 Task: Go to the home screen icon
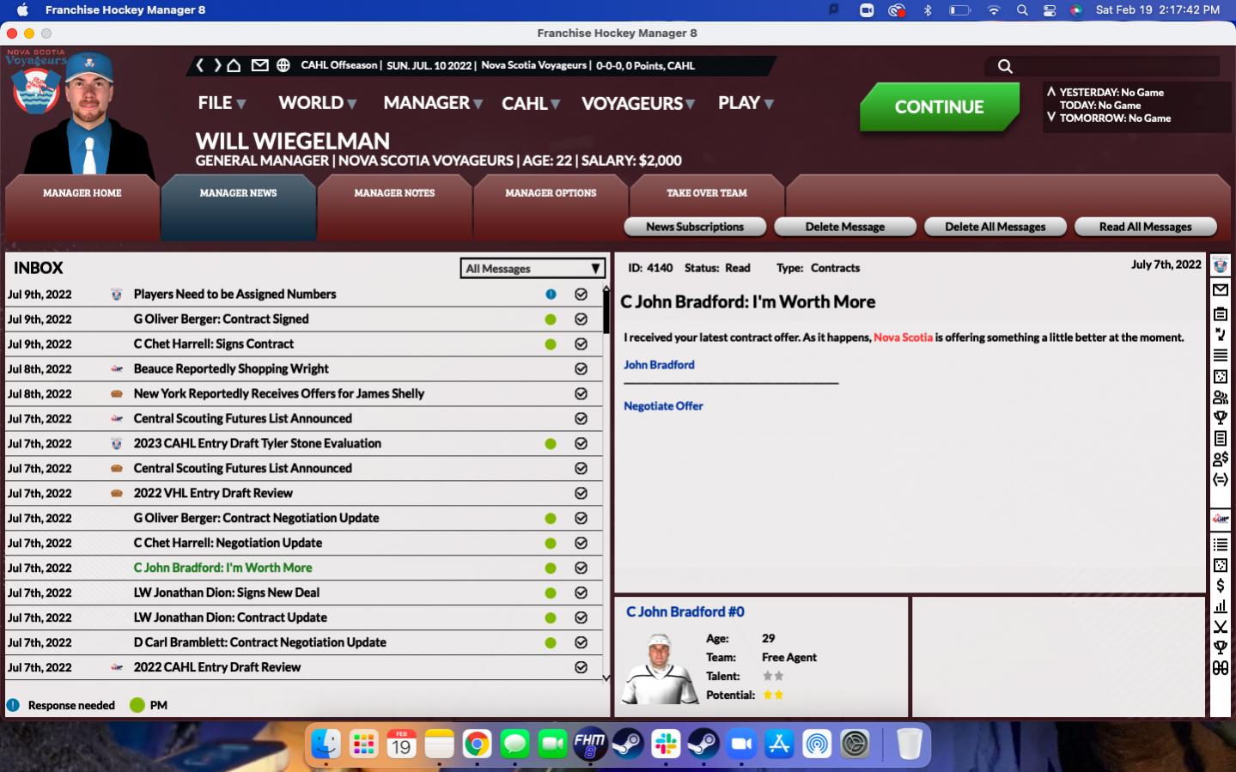pyautogui.click(x=234, y=65)
